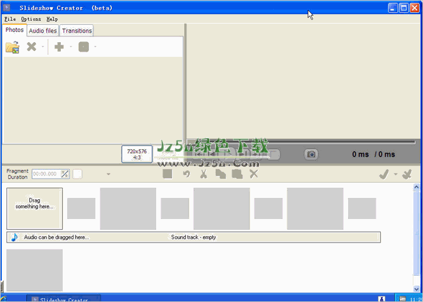Open the dropdown arrow next to fragment duration

(x=108, y=174)
